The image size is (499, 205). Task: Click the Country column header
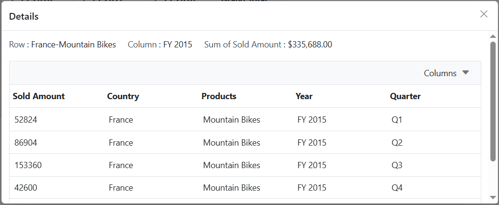coord(123,96)
